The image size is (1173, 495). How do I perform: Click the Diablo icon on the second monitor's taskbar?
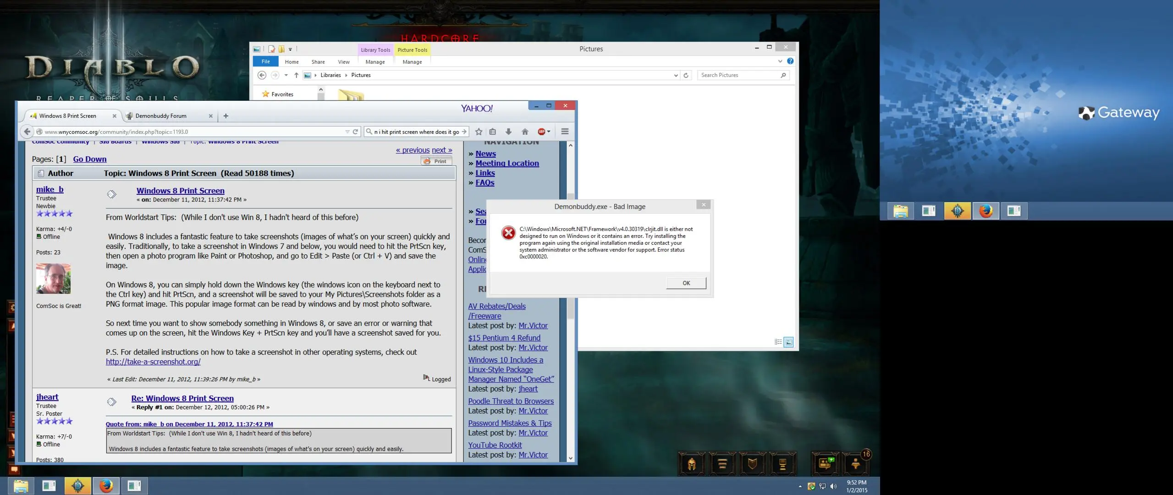click(x=957, y=211)
